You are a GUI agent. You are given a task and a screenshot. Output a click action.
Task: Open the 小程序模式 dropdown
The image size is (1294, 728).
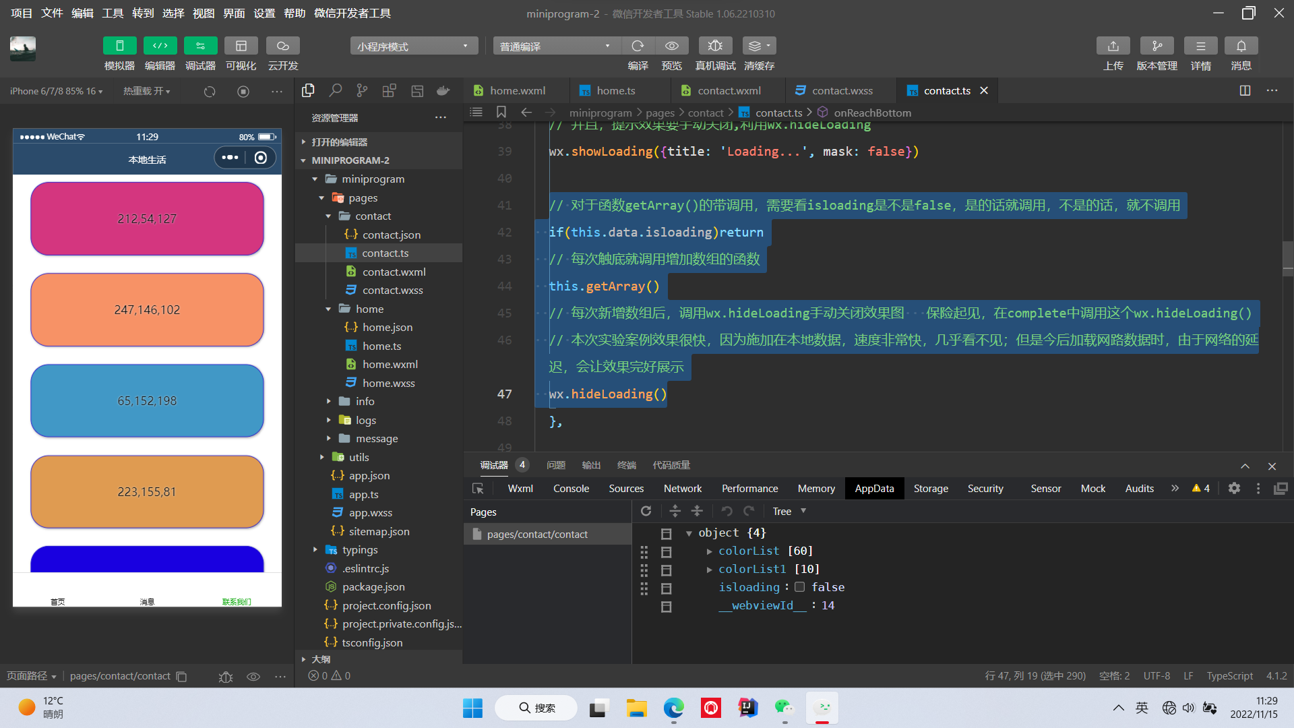point(413,46)
